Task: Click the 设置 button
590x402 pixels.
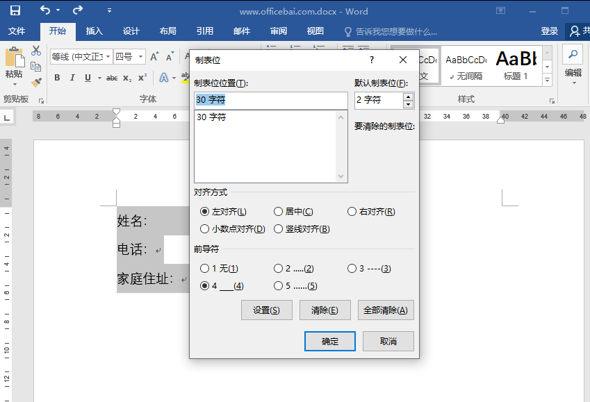Action: click(266, 310)
